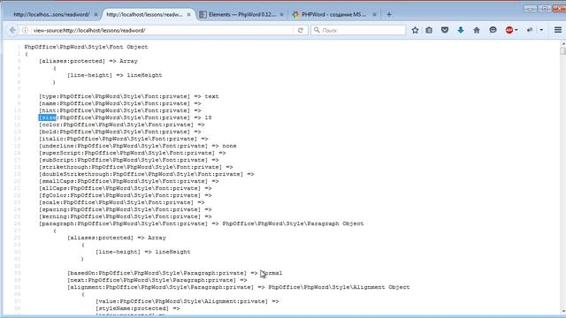Click the line with 'type' => text
The width and height of the screenshot is (566, 318).
point(129,96)
